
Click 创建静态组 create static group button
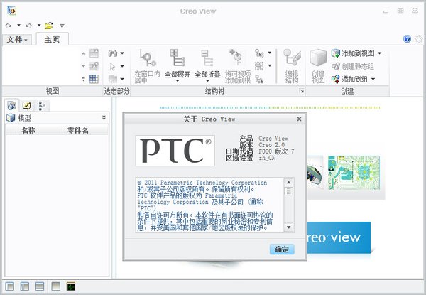353,66
